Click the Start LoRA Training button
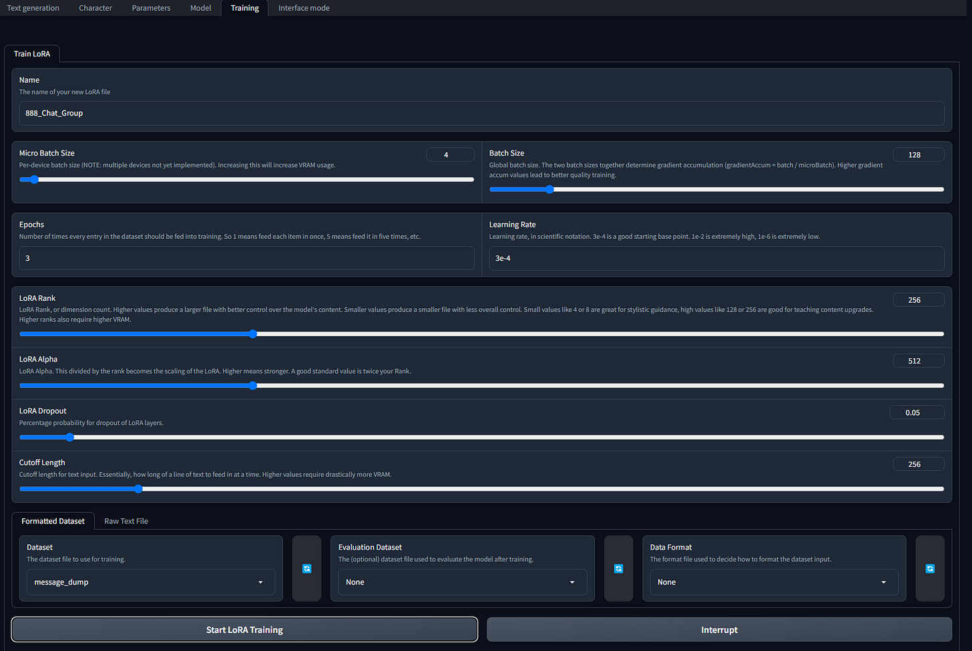972x651 pixels. pyautogui.click(x=244, y=630)
